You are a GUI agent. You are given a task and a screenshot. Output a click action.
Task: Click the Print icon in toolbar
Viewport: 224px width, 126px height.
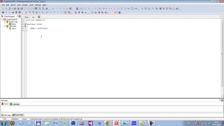tap(47, 9)
